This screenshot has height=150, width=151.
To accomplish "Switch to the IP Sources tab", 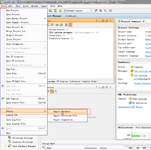I will tap(62, 81).
